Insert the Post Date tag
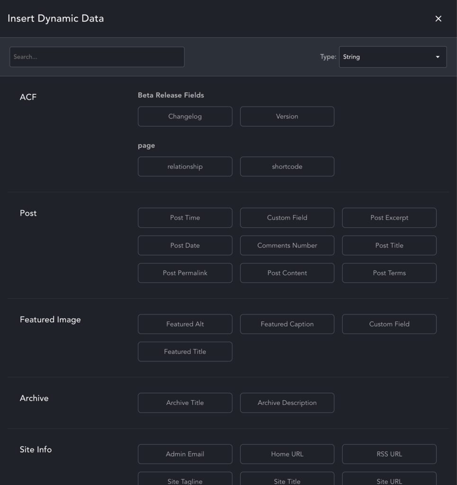This screenshot has height=485, width=457. click(185, 245)
